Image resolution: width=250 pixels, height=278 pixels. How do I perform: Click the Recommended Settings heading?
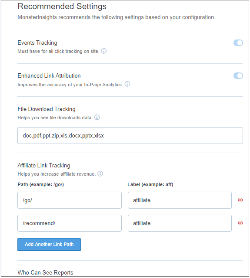(x=62, y=7)
